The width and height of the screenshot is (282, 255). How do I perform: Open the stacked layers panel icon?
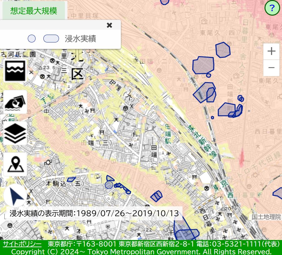coord(15,133)
